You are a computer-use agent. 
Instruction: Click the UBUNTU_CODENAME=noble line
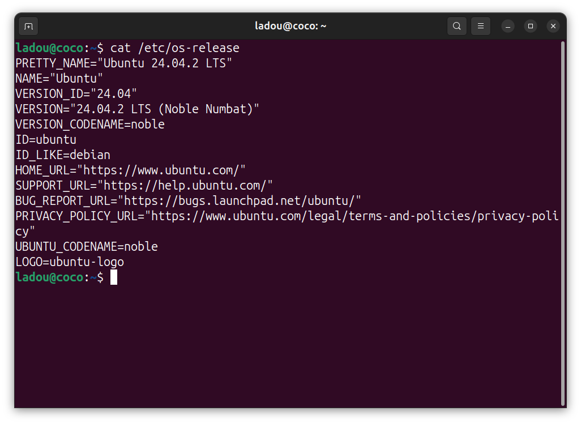coord(87,247)
